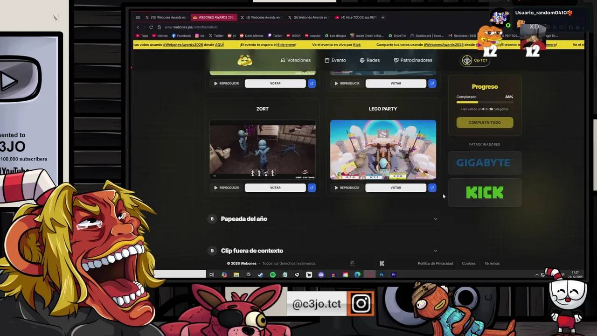Play the ZORT clip with REPRODUCIR
This screenshot has width=597, height=336.
pyautogui.click(x=226, y=188)
